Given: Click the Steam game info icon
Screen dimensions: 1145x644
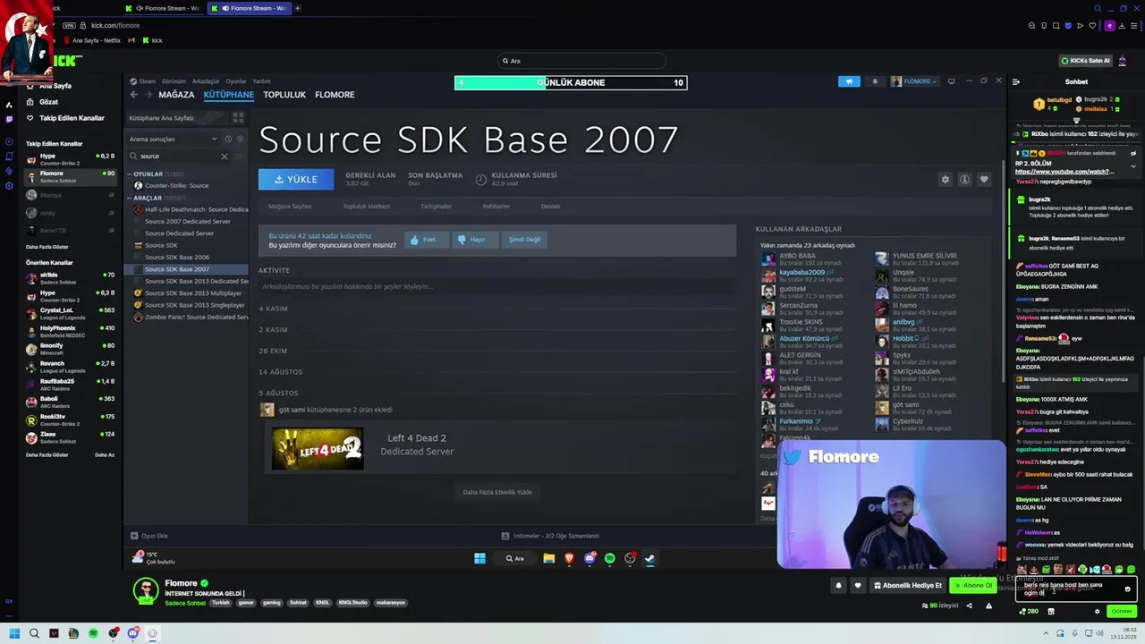Looking at the screenshot, I should click(x=964, y=180).
